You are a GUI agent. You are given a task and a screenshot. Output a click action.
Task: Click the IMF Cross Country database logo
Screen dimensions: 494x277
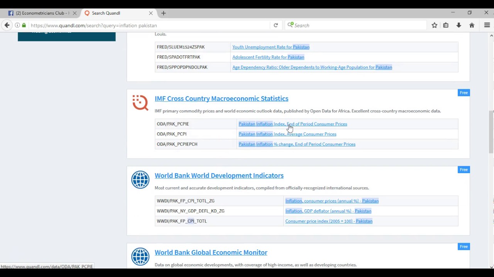(140, 103)
